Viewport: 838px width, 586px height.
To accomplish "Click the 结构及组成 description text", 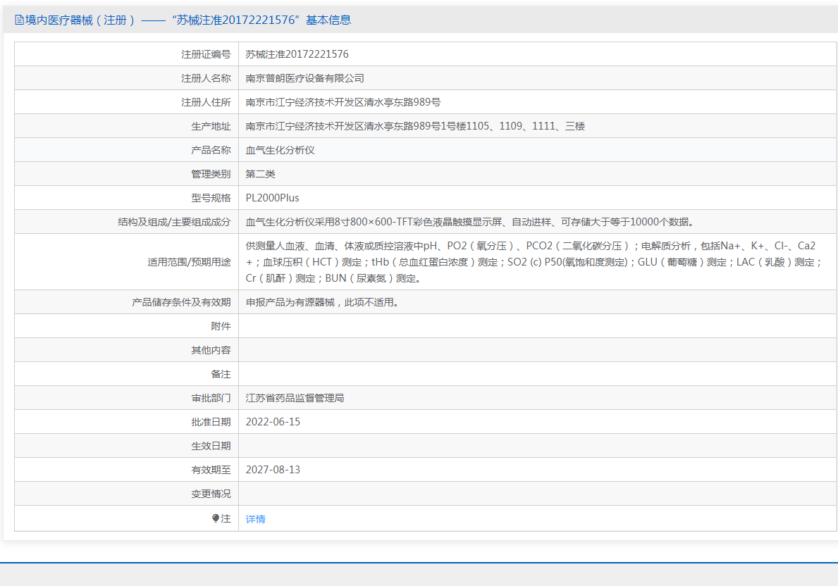I will coord(469,222).
